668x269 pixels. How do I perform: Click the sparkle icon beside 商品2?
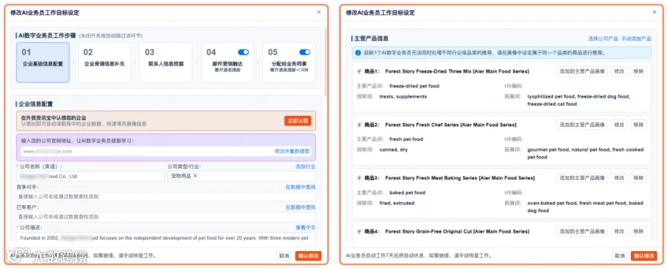(358, 124)
